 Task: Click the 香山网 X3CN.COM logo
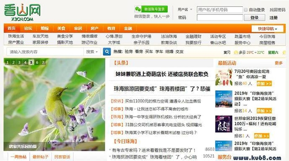(22, 12)
